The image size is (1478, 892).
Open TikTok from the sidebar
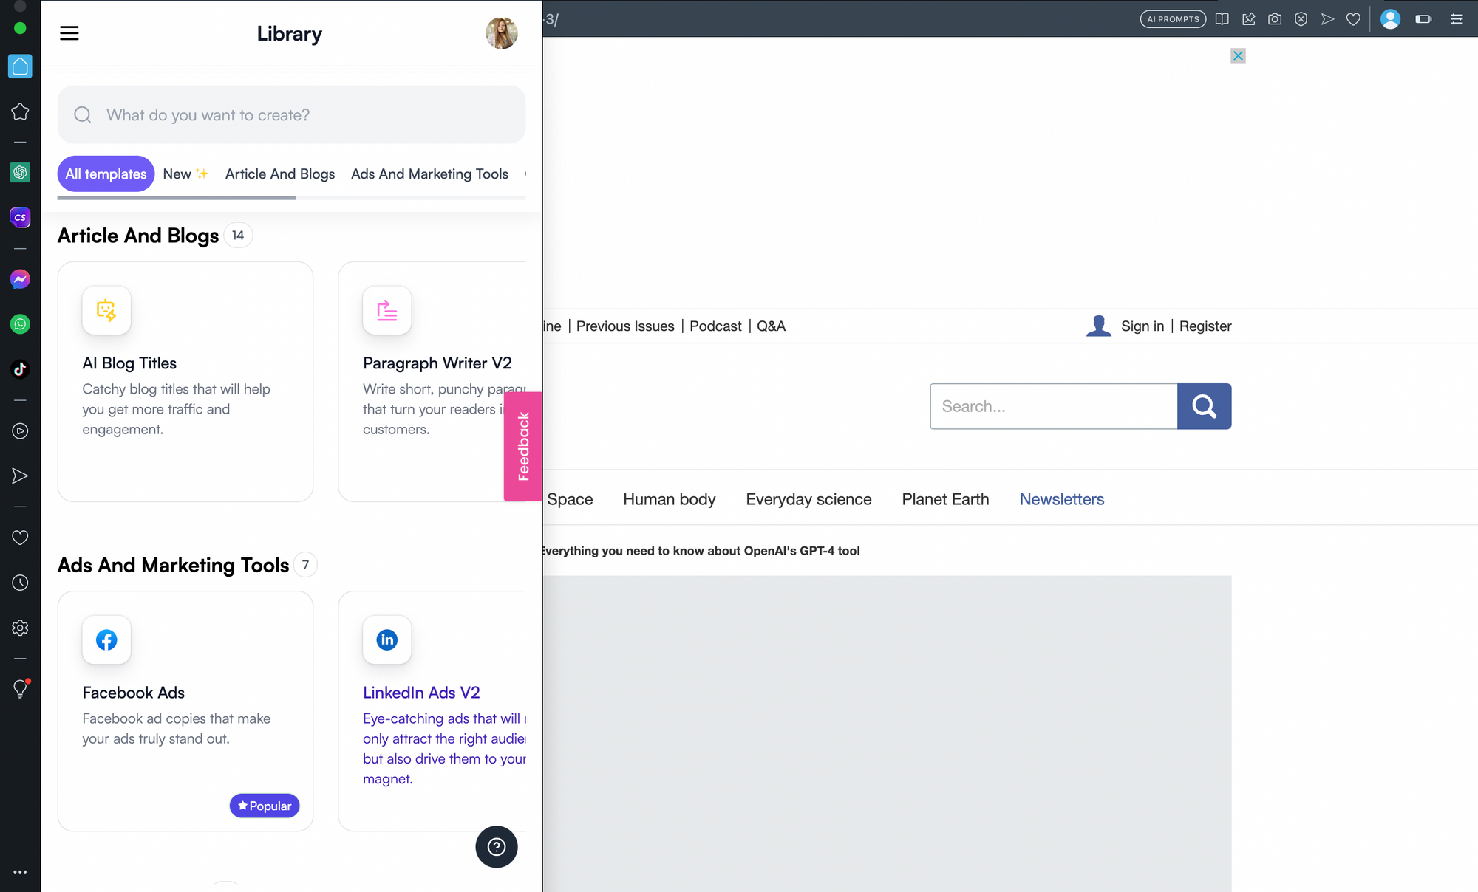click(x=20, y=369)
